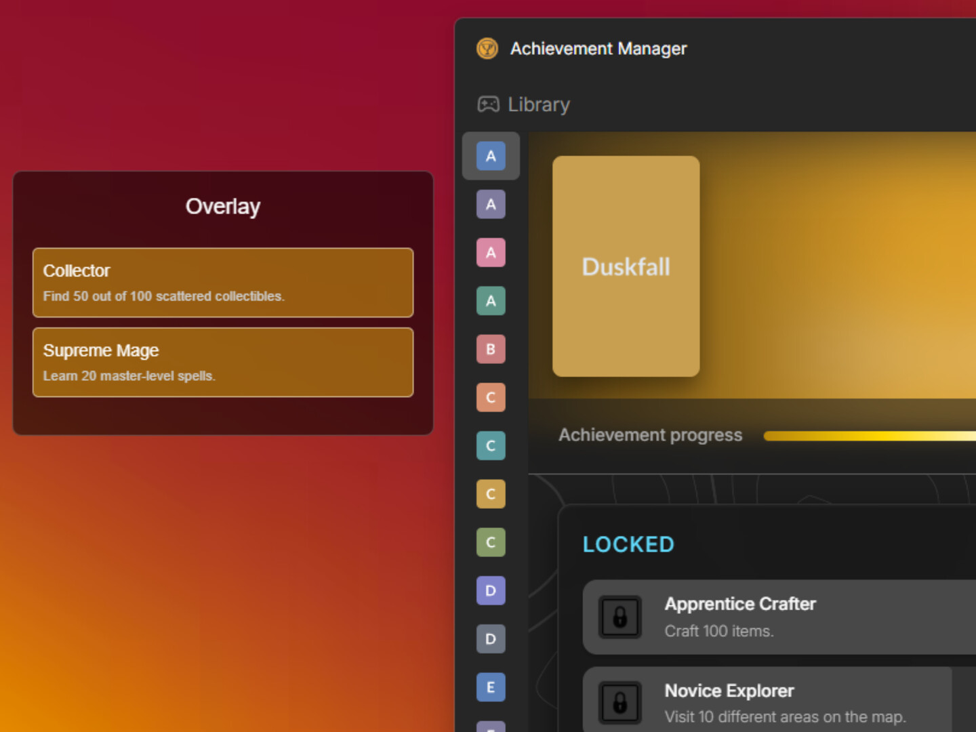Switch to the Library section
Image resolution: width=976 pixels, height=732 pixels.
click(x=537, y=104)
